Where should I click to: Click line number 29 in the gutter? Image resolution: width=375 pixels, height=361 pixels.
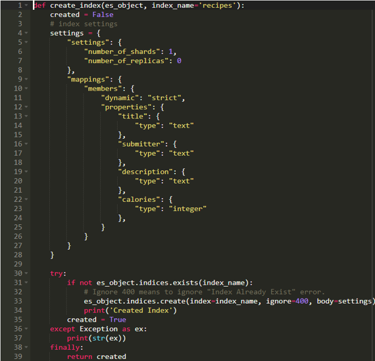(18, 264)
